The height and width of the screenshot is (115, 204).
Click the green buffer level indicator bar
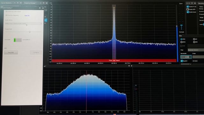tap(15, 40)
